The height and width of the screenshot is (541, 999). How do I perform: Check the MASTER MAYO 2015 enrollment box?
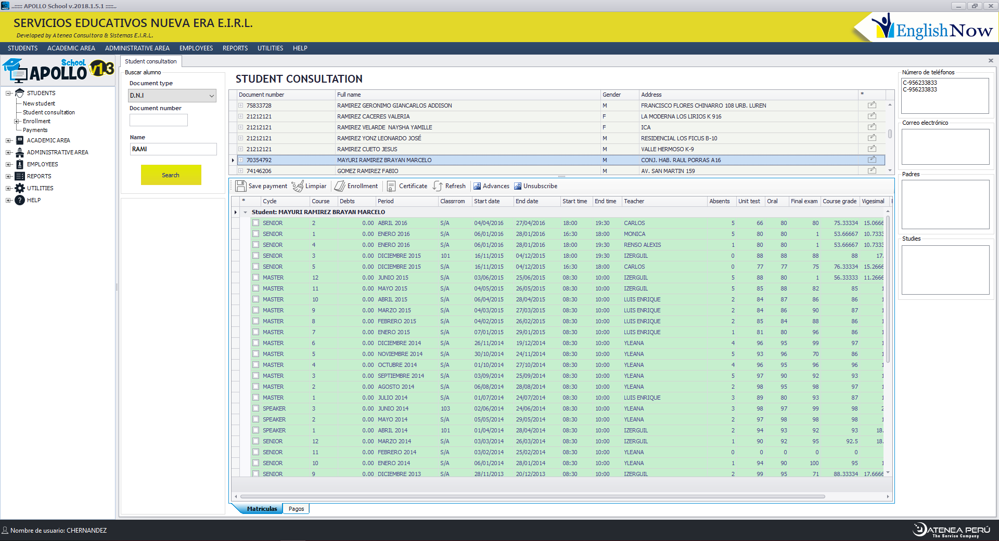(255, 288)
